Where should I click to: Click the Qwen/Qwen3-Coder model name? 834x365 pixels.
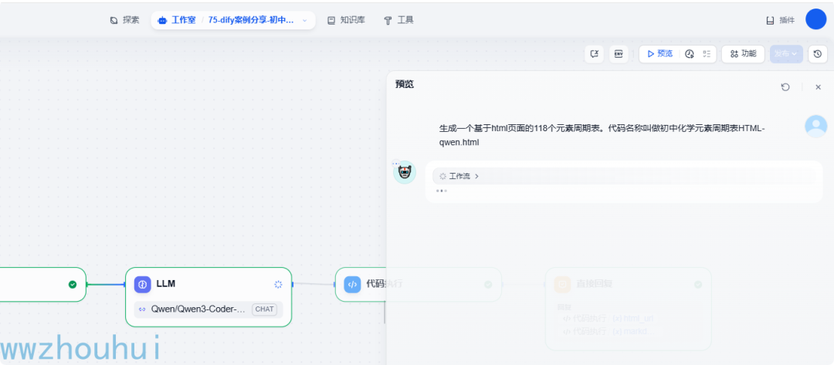(198, 309)
